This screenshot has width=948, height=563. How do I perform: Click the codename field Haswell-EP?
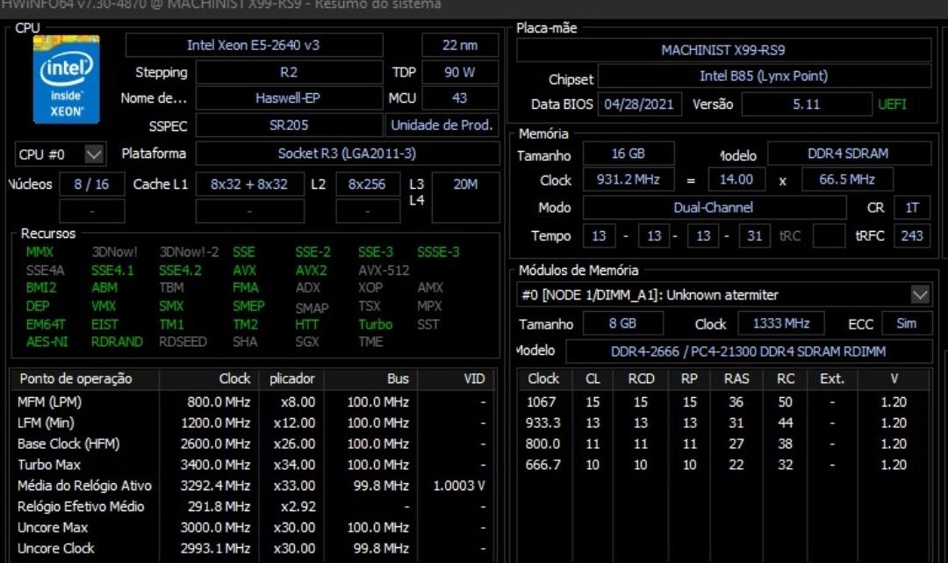click(x=289, y=98)
